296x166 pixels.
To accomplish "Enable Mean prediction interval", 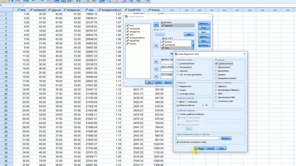I will click(178, 102).
